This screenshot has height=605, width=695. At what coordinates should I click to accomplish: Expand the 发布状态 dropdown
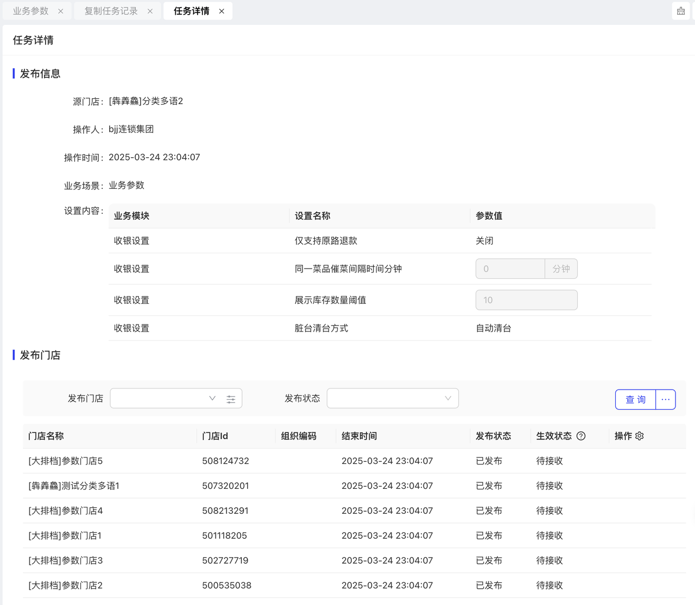pos(393,398)
